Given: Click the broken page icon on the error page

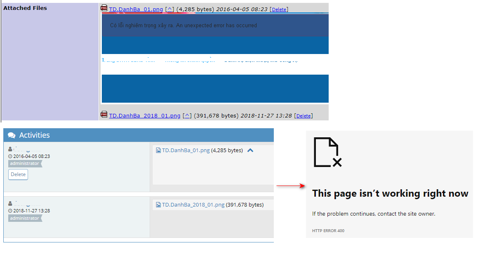Looking at the screenshot, I should click(x=327, y=153).
